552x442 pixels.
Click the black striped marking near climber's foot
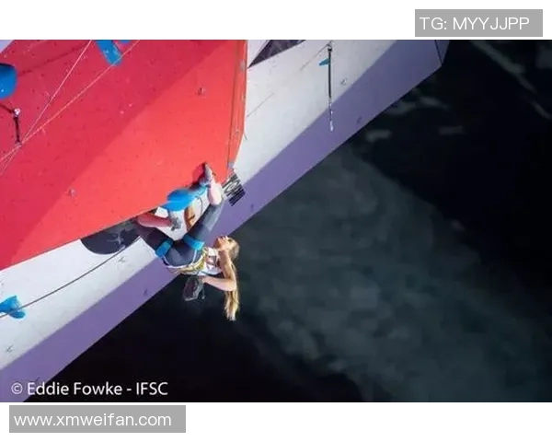pos(235,191)
